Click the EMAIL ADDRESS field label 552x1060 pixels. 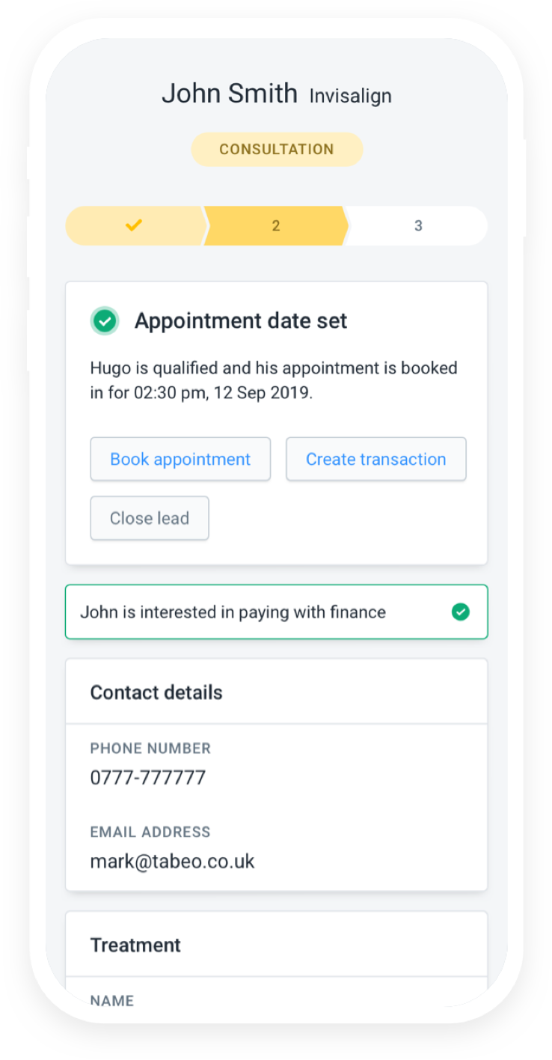point(150,832)
